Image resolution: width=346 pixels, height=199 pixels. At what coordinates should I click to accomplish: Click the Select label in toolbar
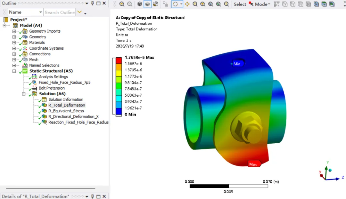point(240,4)
